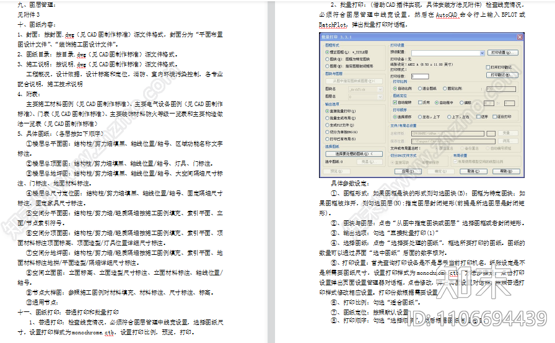Select 上下,左右 print order radio
This screenshot has width=555, height=343.
point(449,117)
